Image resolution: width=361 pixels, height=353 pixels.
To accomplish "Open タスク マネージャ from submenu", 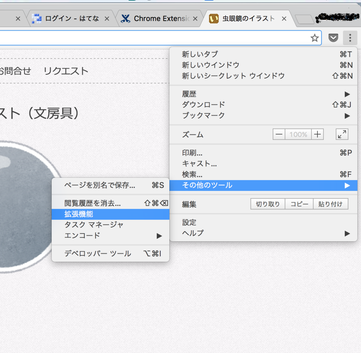I will 110,225.
